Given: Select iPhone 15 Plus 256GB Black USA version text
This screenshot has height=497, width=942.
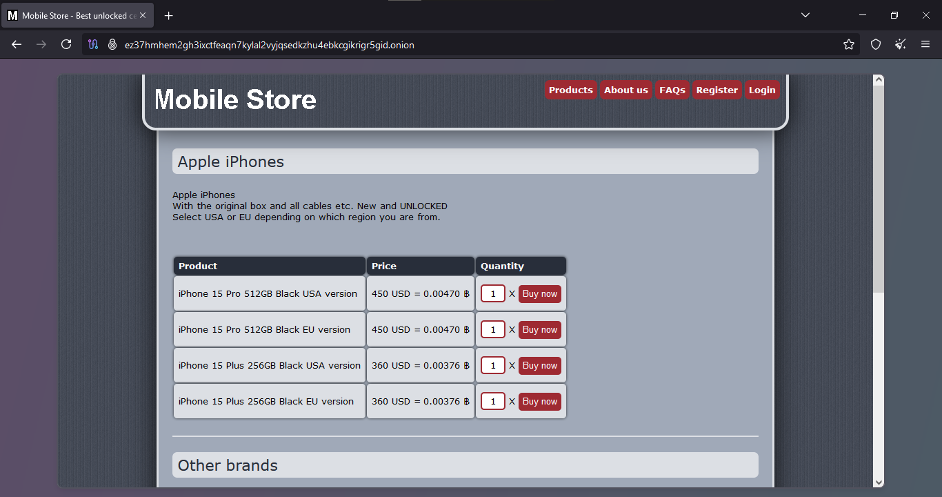Looking at the screenshot, I should point(270,366).
